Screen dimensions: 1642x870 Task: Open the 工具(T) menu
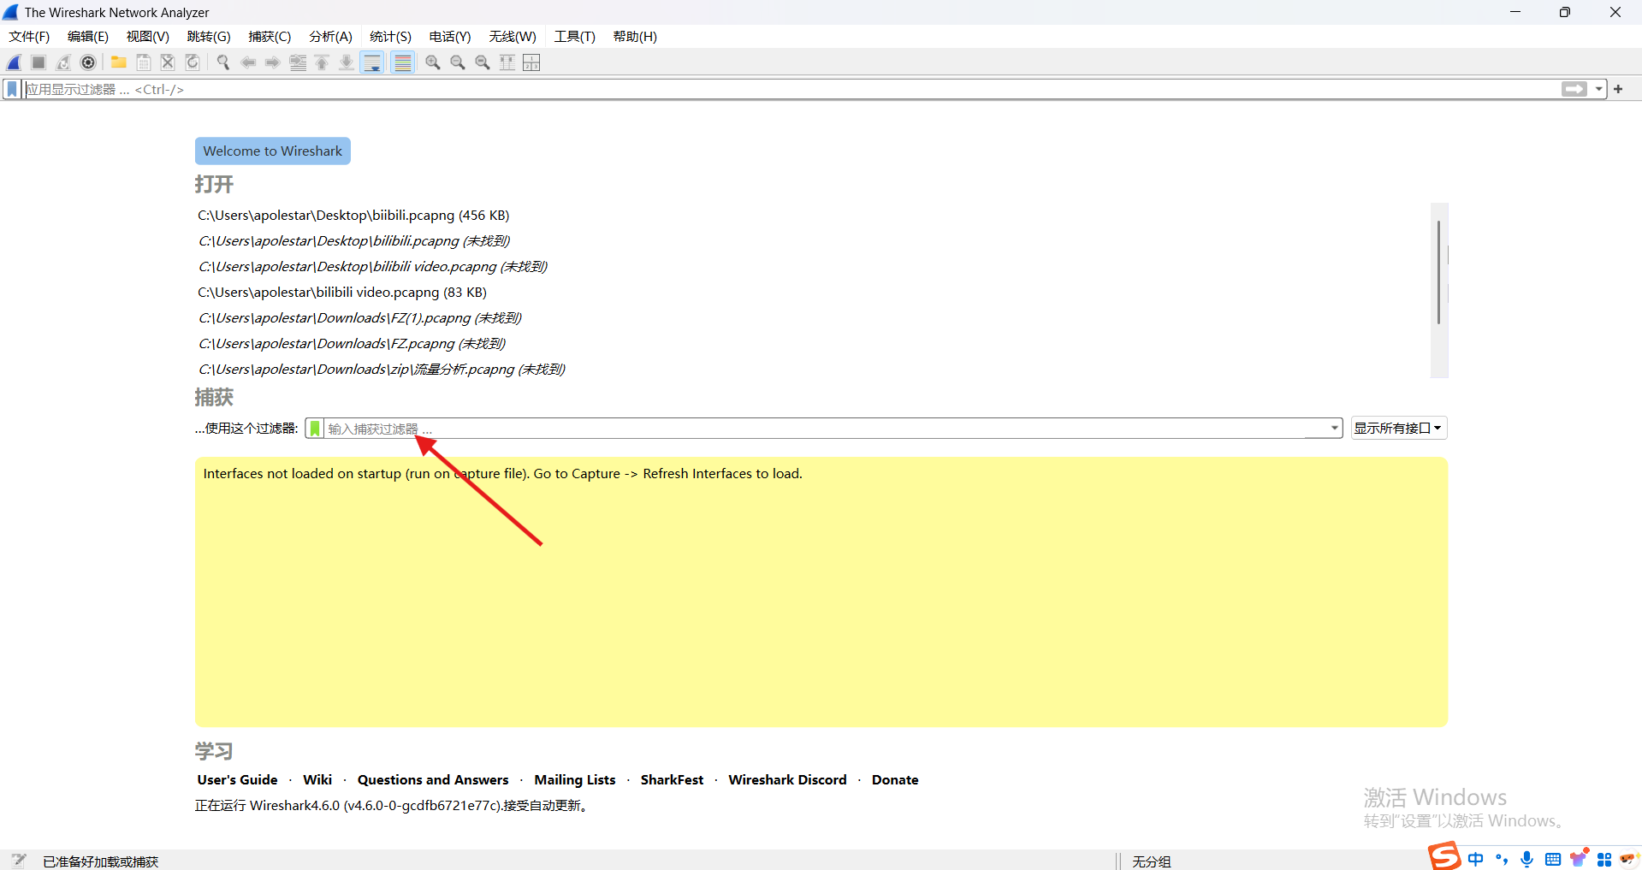click(574, 37)
